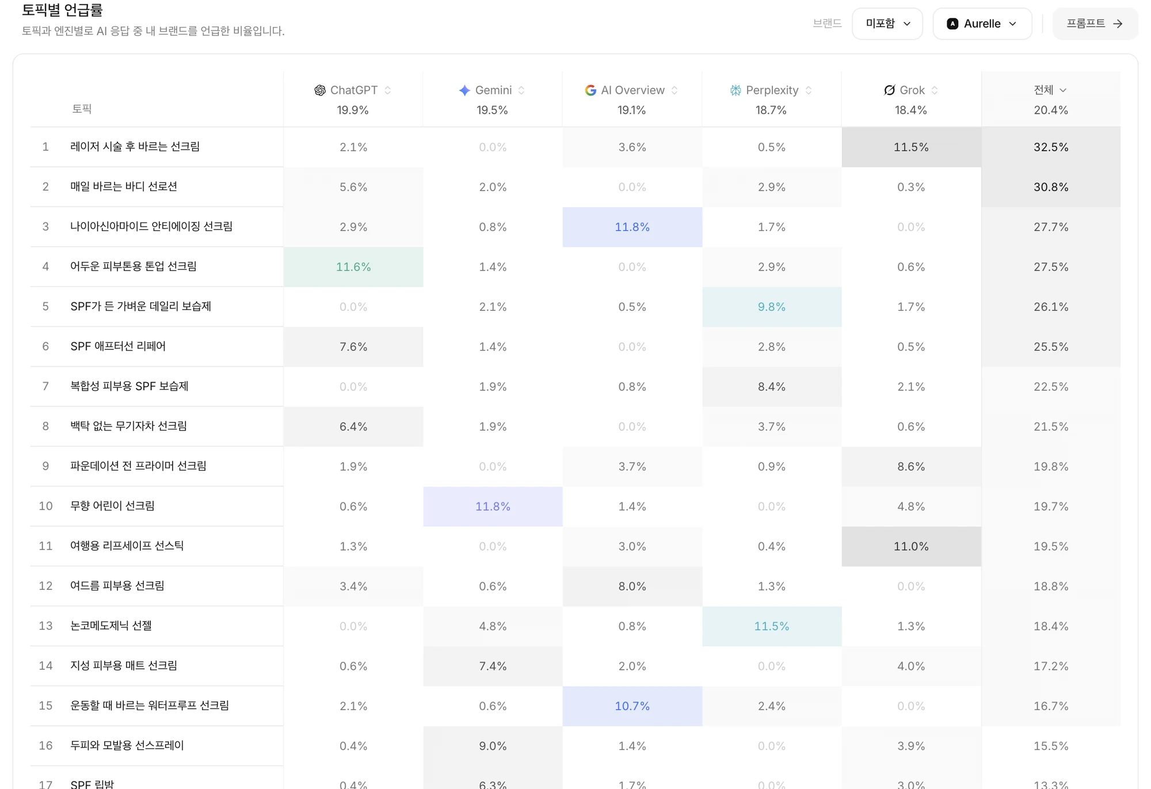1151x789 pixels.
Task: Click total 30.8% cell in row 2
Action: click(1051, 187)
